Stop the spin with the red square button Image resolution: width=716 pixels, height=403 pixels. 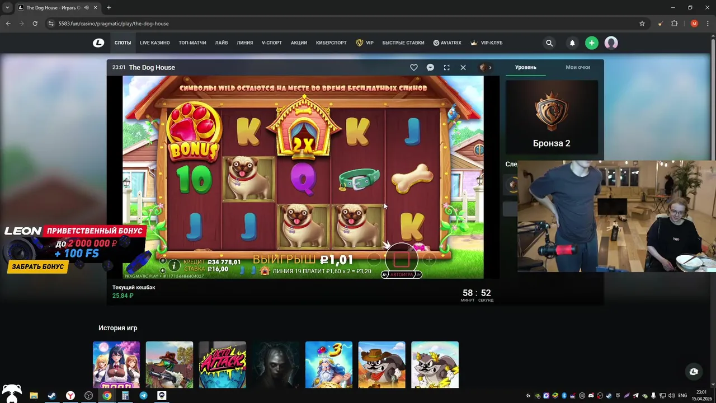(402, 259)
